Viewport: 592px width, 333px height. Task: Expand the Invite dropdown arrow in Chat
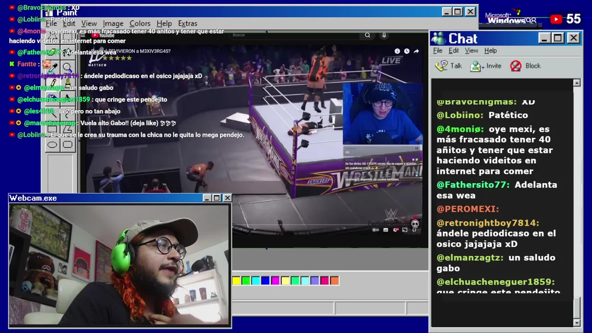[483, 67]
